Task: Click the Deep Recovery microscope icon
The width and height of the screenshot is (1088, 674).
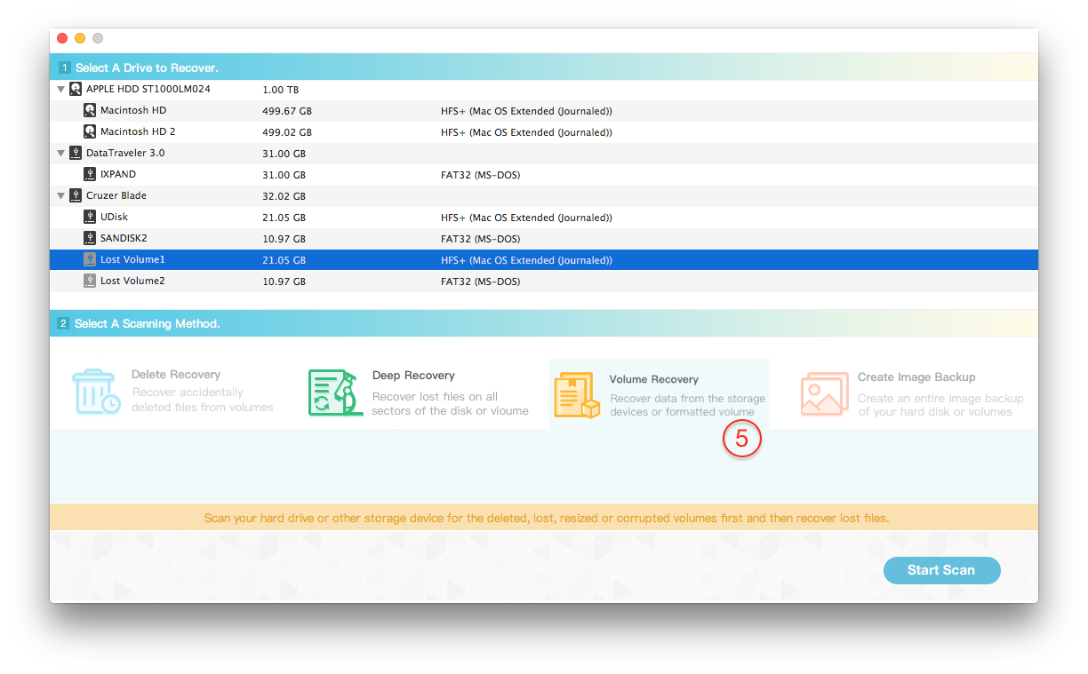Action: 335,393
